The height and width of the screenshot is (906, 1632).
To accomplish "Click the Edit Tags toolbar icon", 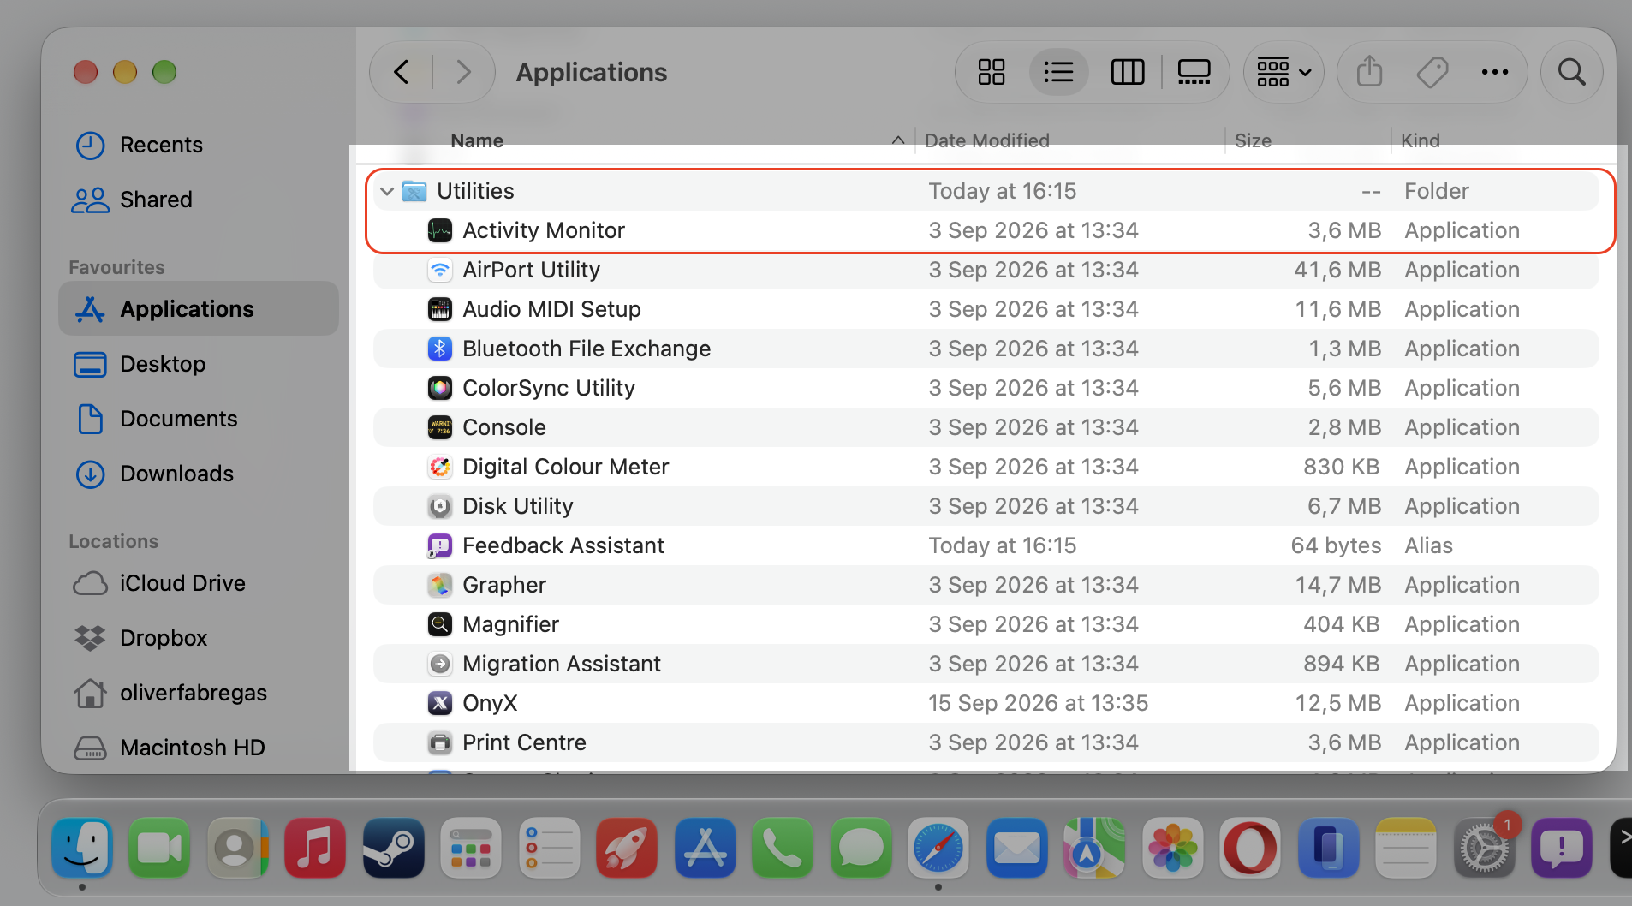I will tap(1432, 72).
